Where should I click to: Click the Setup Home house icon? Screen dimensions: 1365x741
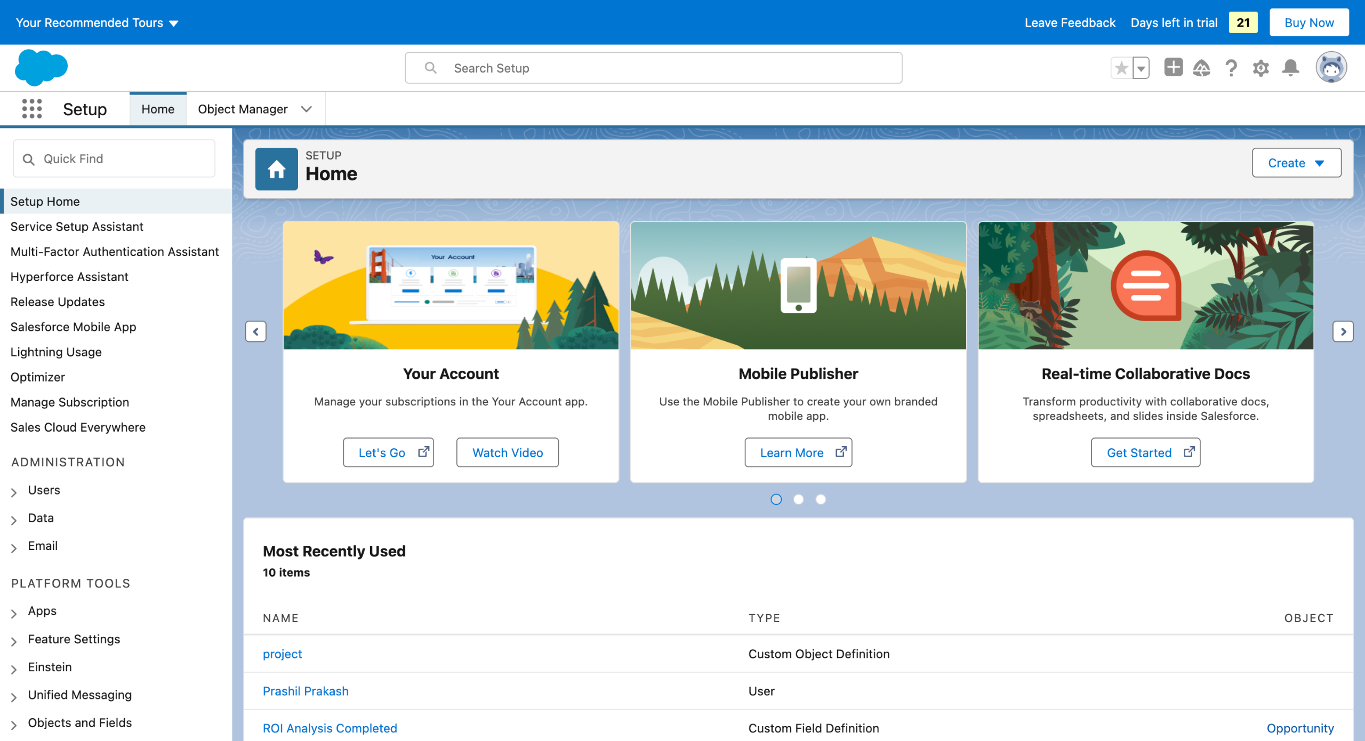click(277, 169)
